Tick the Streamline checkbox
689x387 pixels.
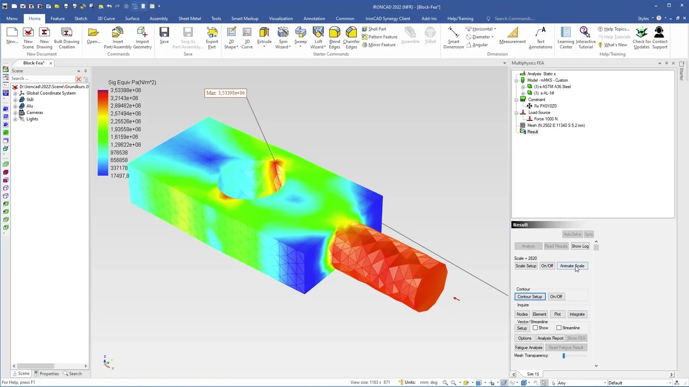559,328
